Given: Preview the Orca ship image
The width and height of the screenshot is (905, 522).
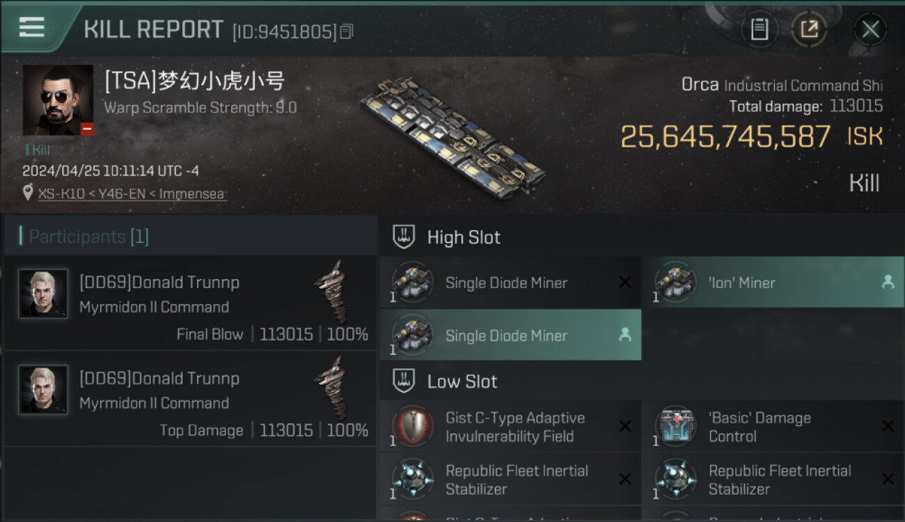Looking at the screenshot, I should pyautogui.click(x=452, y=136).
